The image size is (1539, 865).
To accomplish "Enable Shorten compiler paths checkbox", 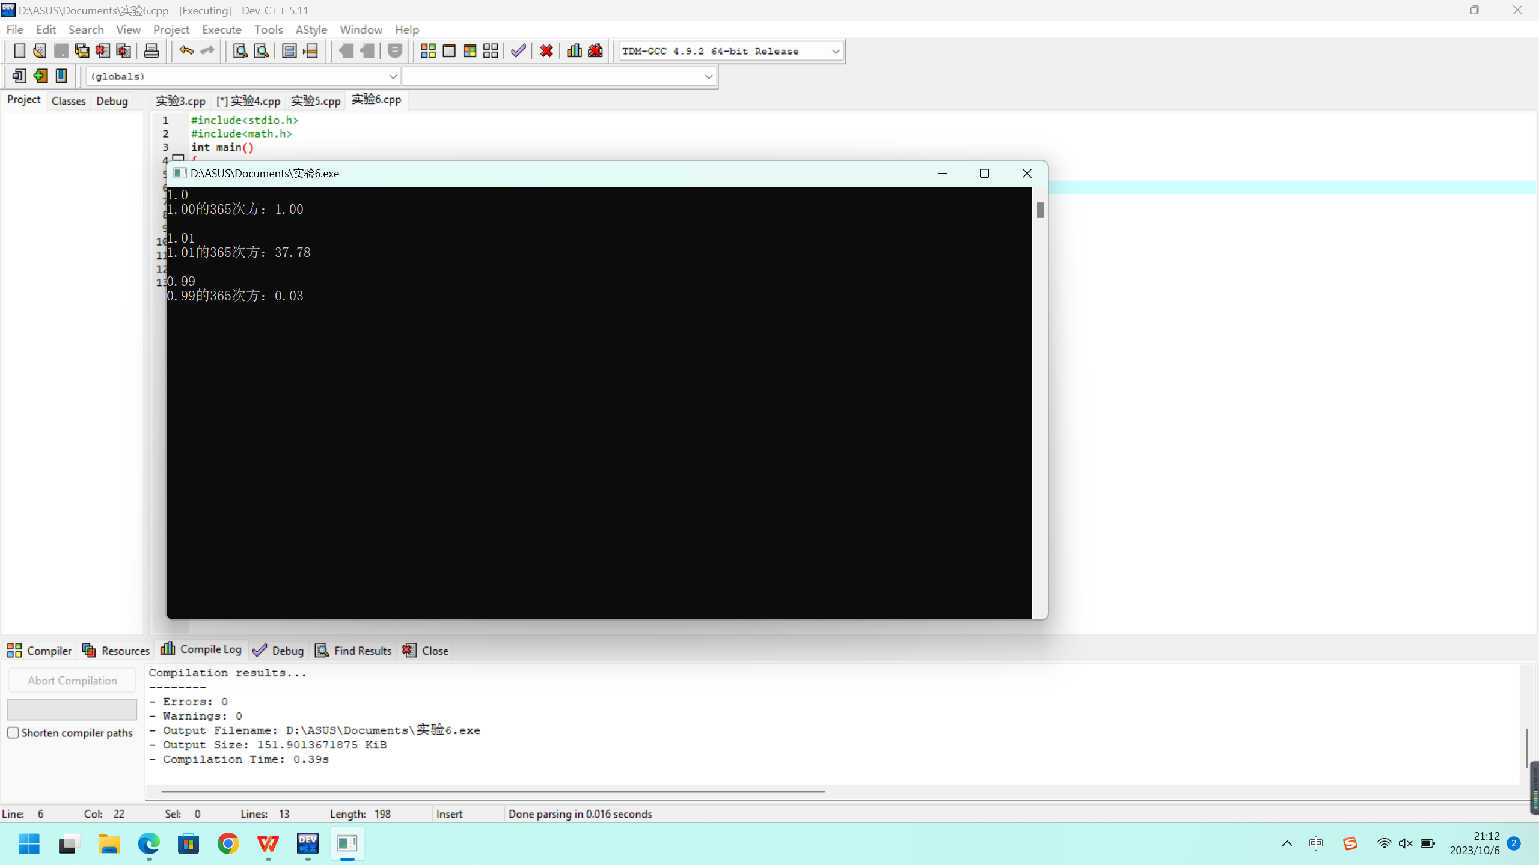I will (13, 733).
